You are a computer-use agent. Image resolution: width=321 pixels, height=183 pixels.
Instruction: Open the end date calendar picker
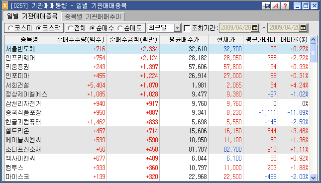pos(304,28)
